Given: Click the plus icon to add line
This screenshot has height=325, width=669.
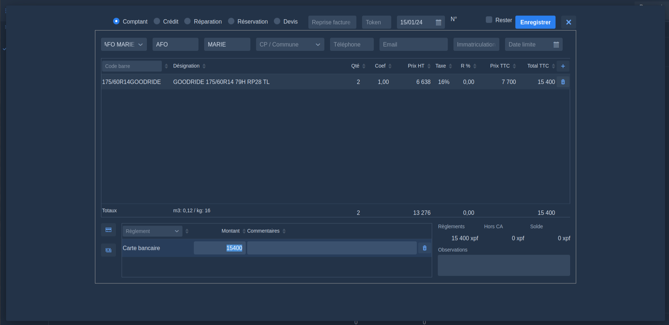Looking at the screenshot, I should coord(563,66).
